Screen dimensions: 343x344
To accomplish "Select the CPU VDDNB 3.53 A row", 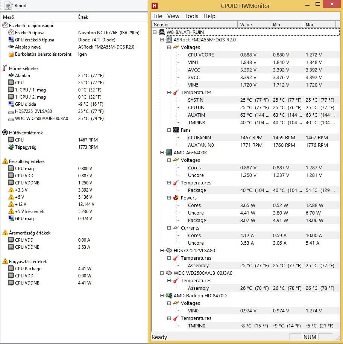I will click(74, 247).
